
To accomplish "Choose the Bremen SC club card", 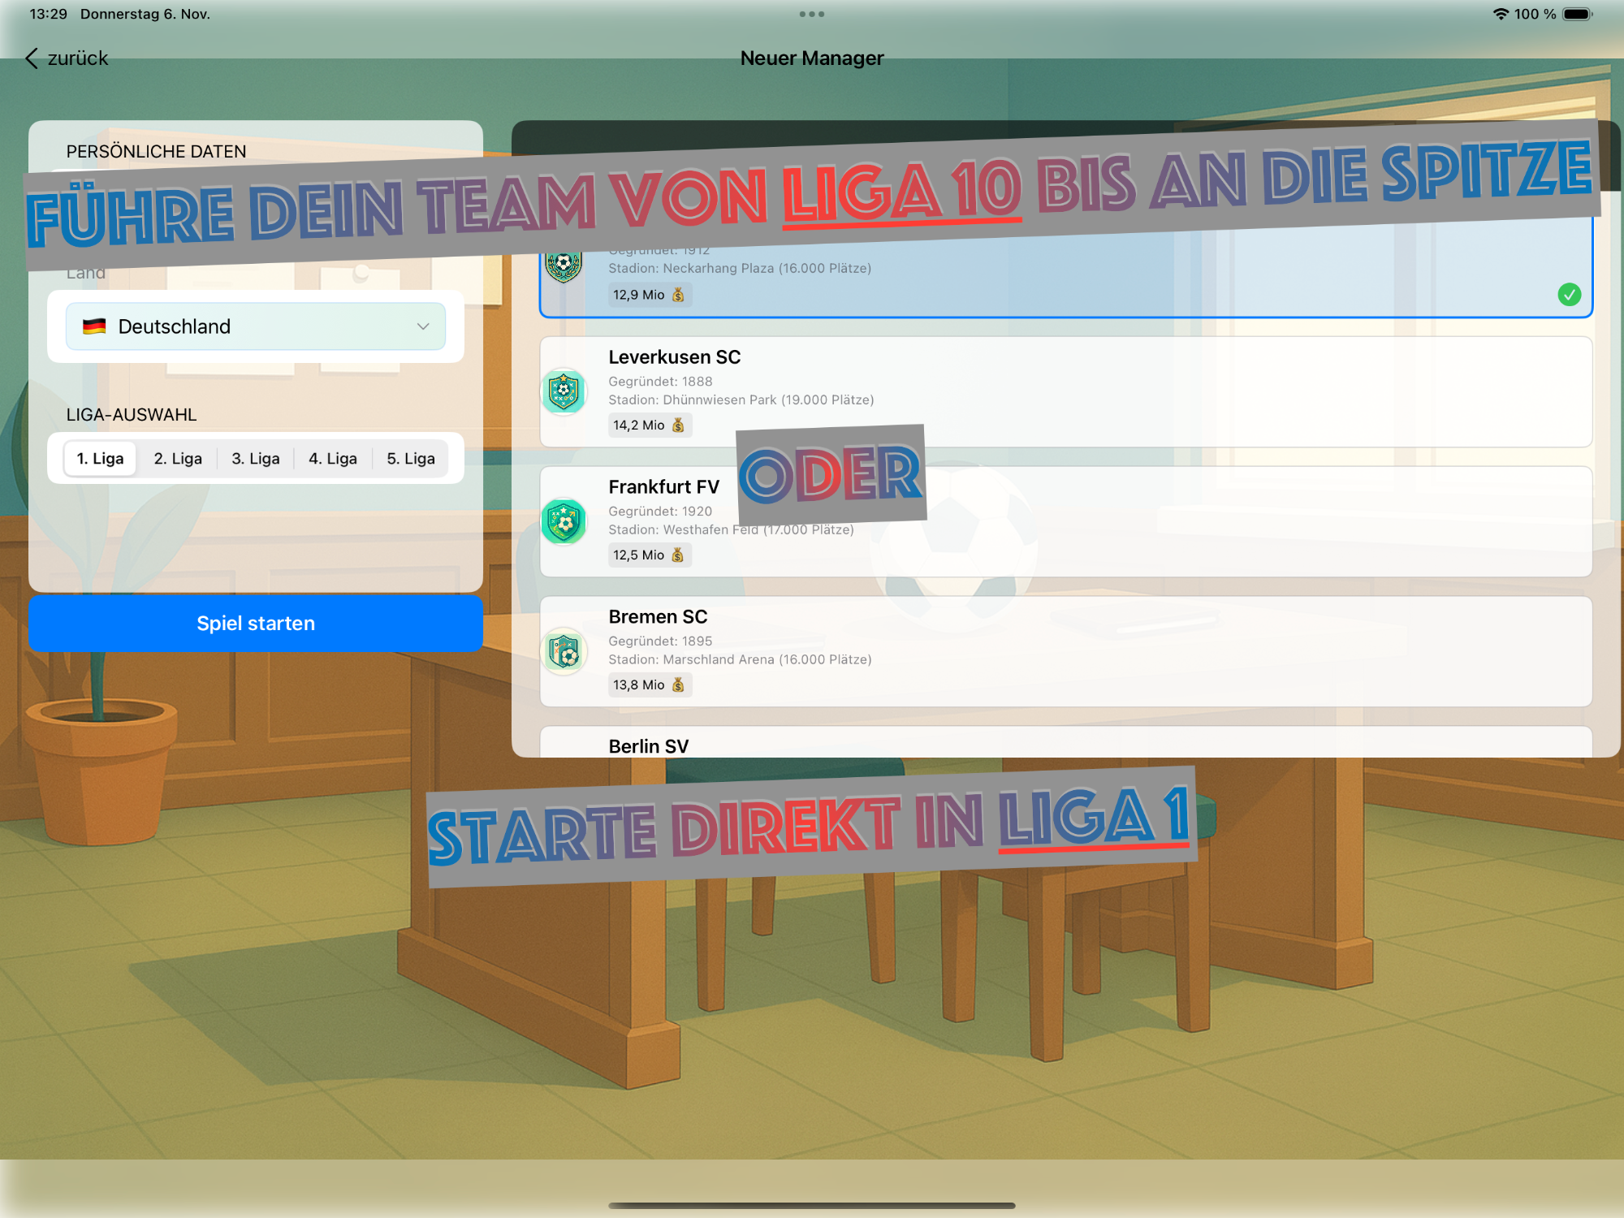I will 1065,651.
